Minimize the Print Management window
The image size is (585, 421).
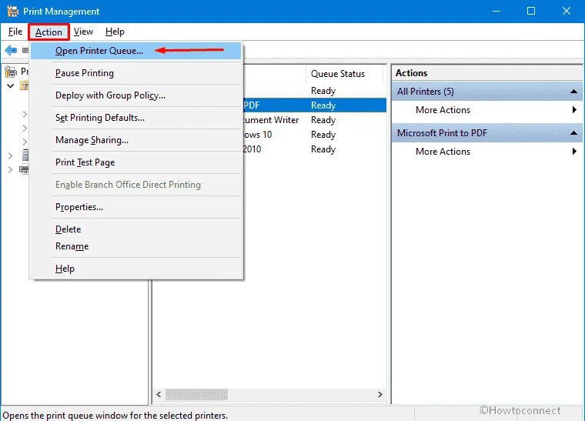[496, 12]
